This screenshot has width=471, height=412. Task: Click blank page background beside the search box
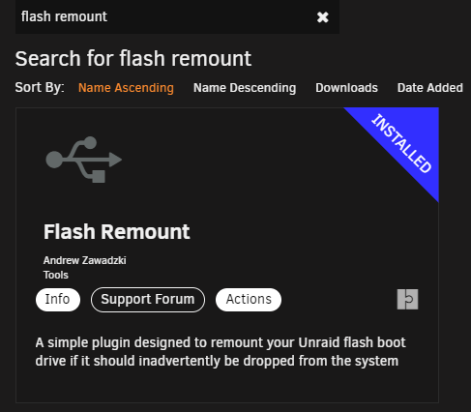[x=403, y=19]
